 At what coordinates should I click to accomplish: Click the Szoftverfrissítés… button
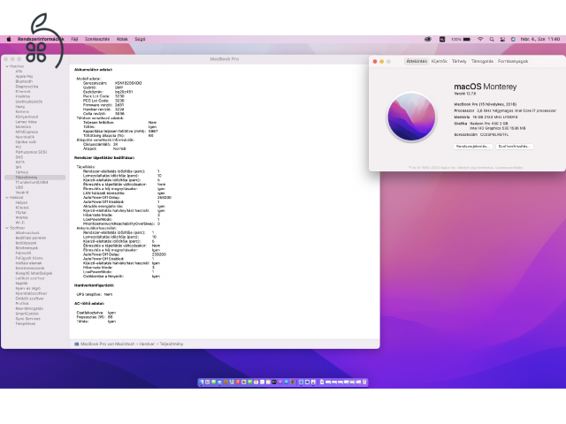(x=515, y=147)
